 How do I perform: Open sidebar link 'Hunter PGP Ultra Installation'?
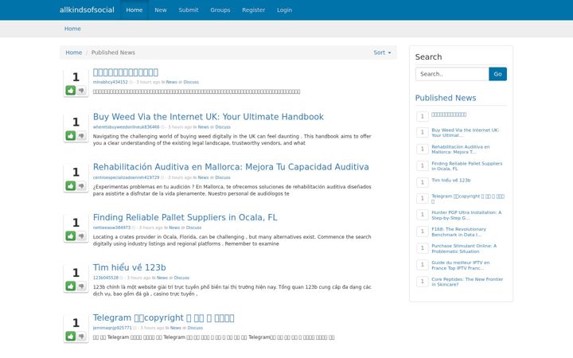click(466, 215)
